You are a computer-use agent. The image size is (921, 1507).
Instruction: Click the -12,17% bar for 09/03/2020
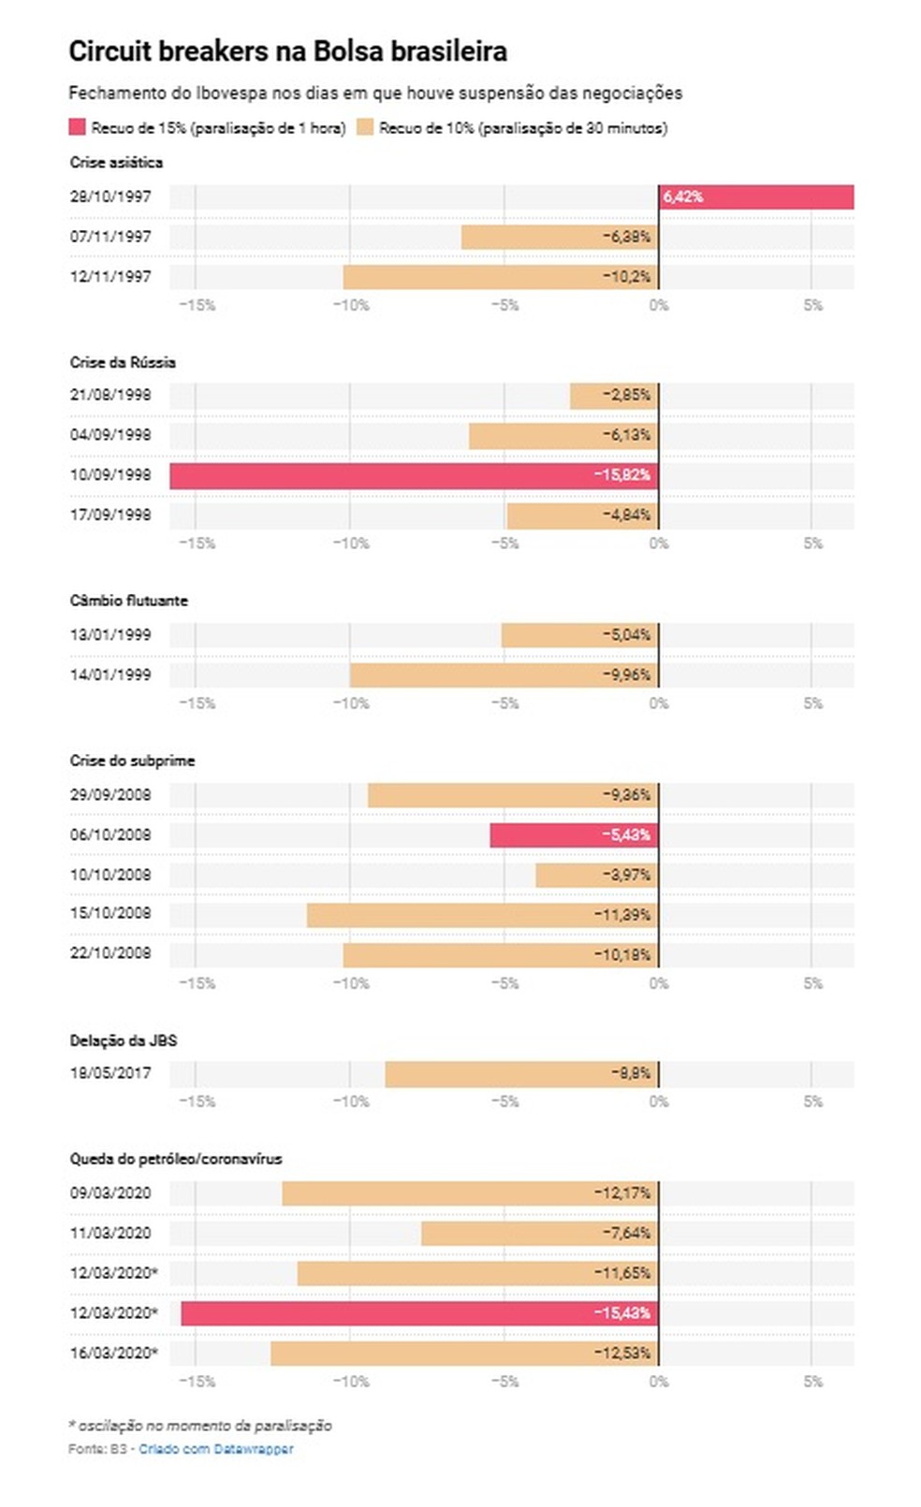tap(470, 1194)
